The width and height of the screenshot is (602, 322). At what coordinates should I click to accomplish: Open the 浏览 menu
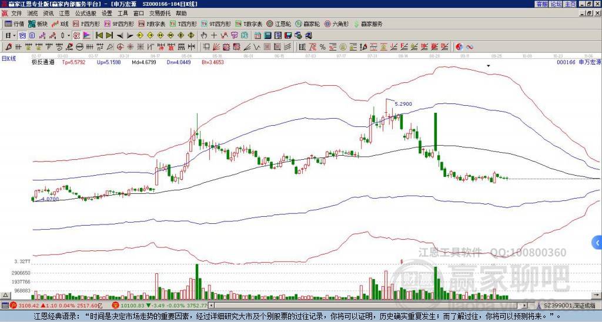click(32, 14)
